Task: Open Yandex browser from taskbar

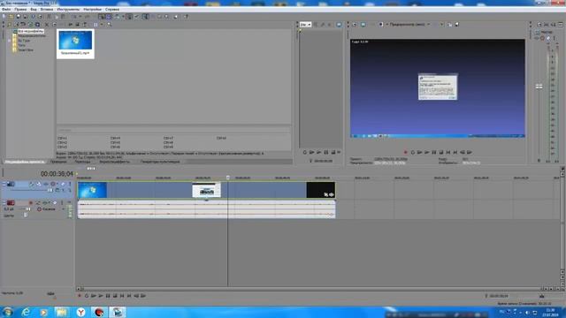Action: point(80,312)
